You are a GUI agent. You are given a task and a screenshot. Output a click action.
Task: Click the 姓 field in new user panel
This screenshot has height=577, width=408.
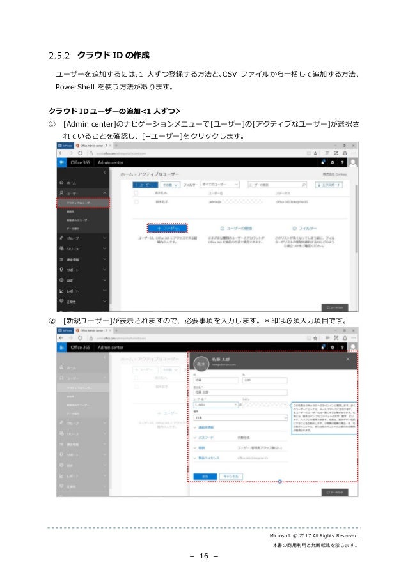(216, 380)
